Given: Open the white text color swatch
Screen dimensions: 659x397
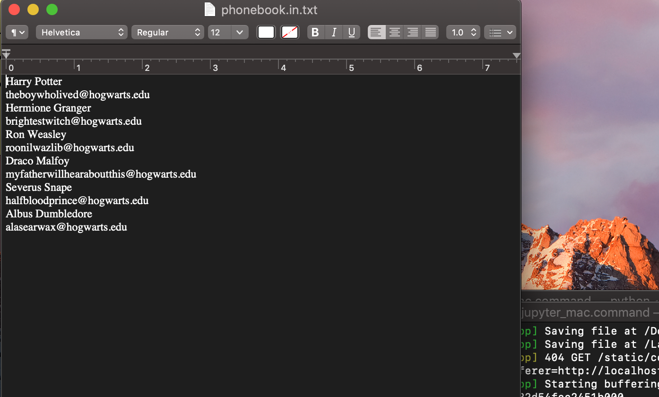Looking at the screenshot, I should 266,32.
